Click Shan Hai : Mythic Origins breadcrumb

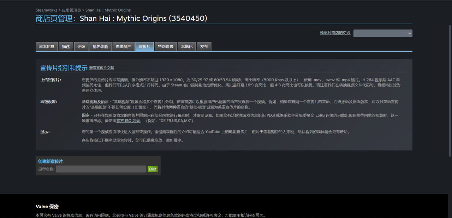pyautogui.click(x=108, y=10)
